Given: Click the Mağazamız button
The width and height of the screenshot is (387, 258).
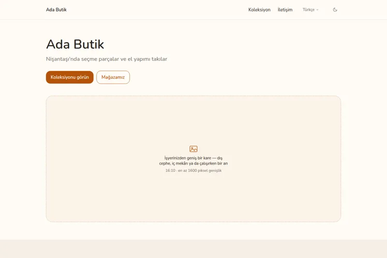Looking at the screenshot, I should pos(113,77).
